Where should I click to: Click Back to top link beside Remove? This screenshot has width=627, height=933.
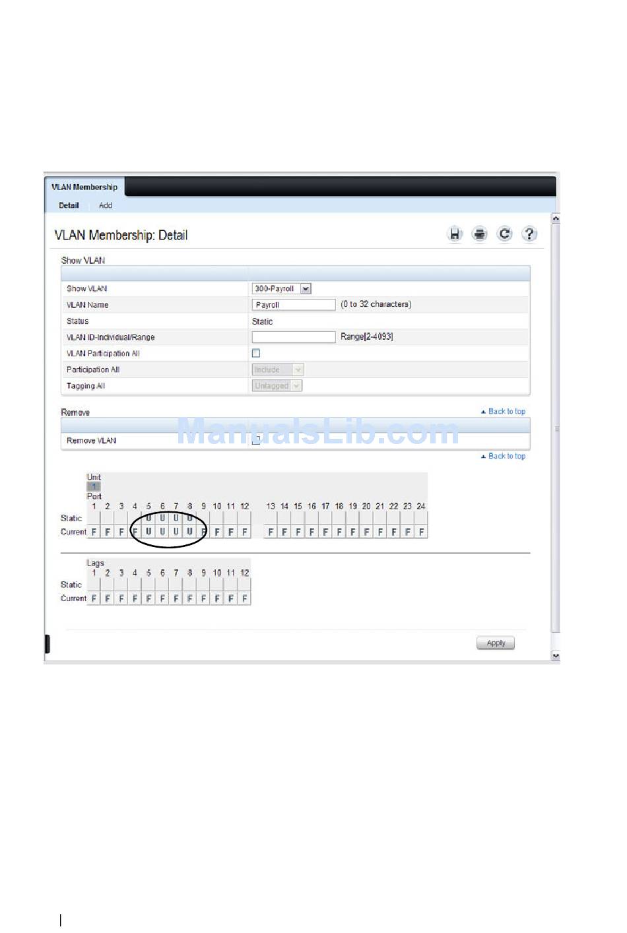click(503, 412)
